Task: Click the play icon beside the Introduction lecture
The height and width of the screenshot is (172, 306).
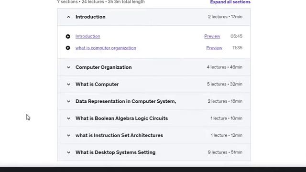Action: (68, 36)
